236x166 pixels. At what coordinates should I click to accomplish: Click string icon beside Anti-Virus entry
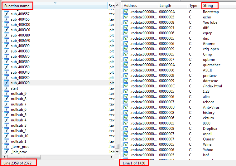pos(126,107)
